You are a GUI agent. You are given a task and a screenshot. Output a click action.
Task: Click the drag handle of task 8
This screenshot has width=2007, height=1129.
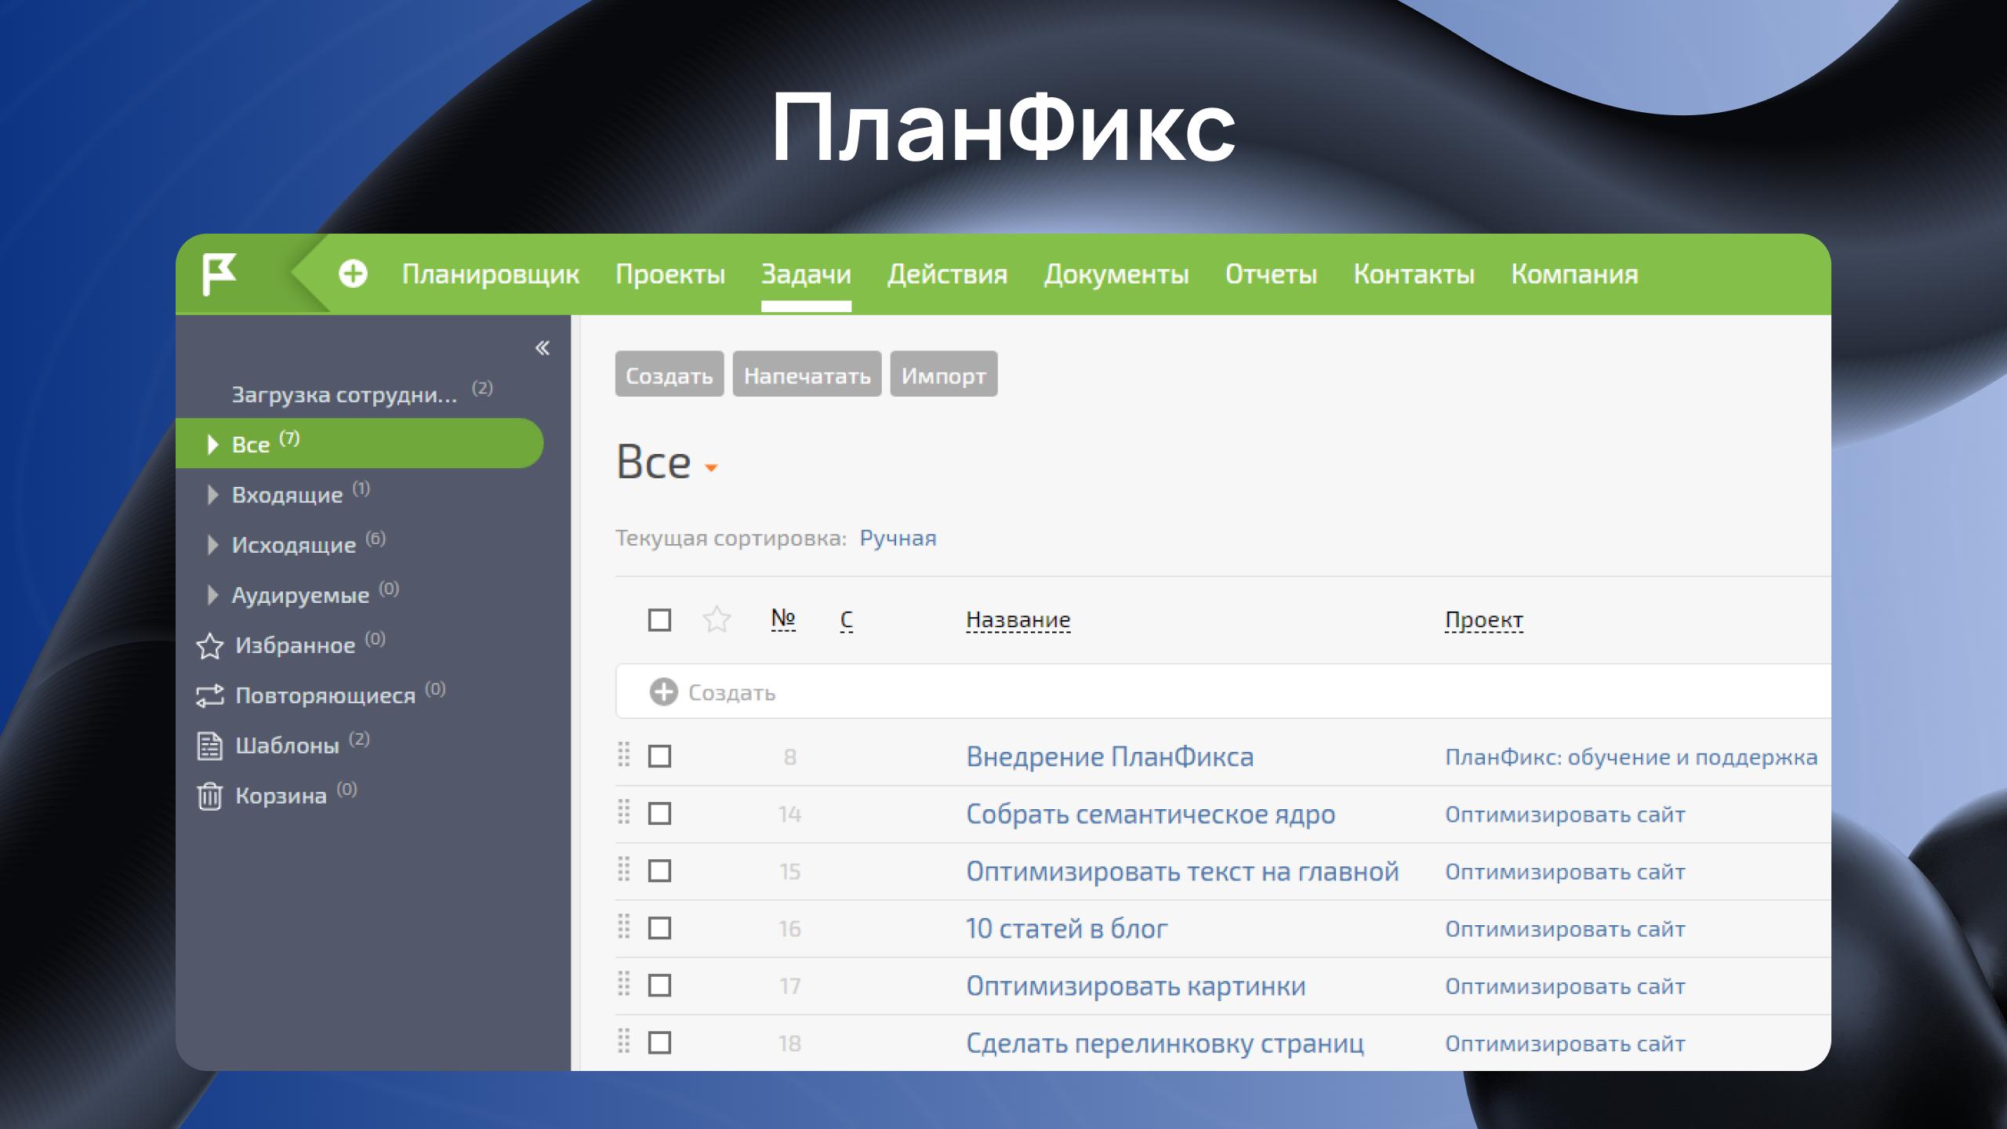coord(624,756)
